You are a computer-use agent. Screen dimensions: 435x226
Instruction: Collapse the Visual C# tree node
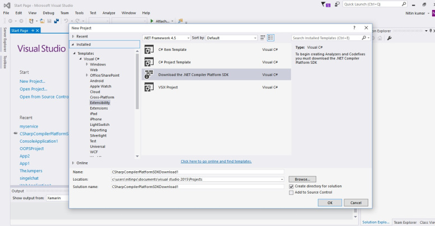click(81, 59)
